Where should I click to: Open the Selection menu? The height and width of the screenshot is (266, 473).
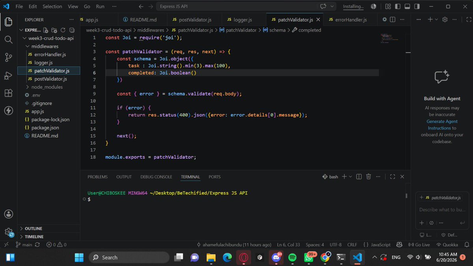52,6
